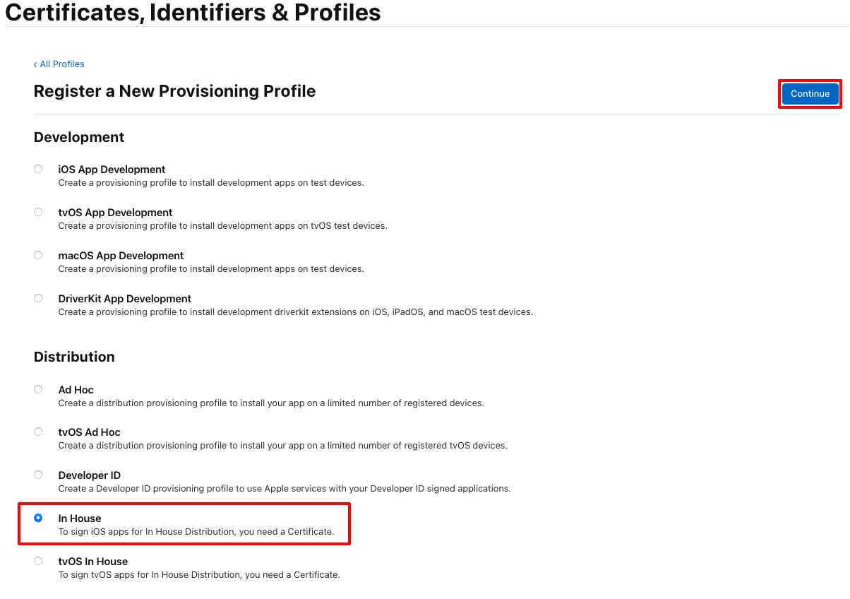Click the Certificates, Identifiers & Profiles heading
The width and height of the screenshot is (850, 599).
coord(192,13)
